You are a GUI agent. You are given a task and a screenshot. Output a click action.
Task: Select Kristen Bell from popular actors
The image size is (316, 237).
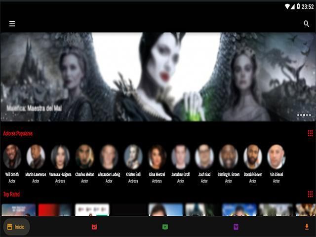pyautogui.click(x=133, y=157)
